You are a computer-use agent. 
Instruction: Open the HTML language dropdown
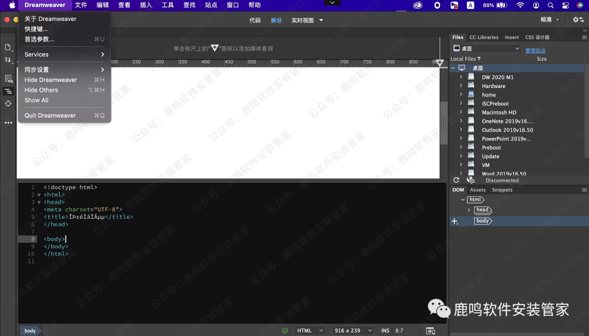pos(310,331)
